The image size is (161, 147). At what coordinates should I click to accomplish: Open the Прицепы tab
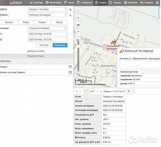[x=147, y=2]
